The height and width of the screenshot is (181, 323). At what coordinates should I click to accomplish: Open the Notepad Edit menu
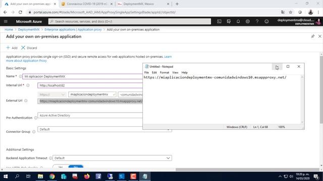154,72
